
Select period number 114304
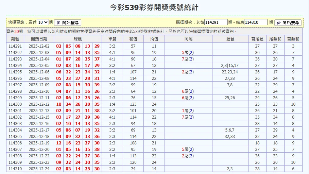[15, 130]
